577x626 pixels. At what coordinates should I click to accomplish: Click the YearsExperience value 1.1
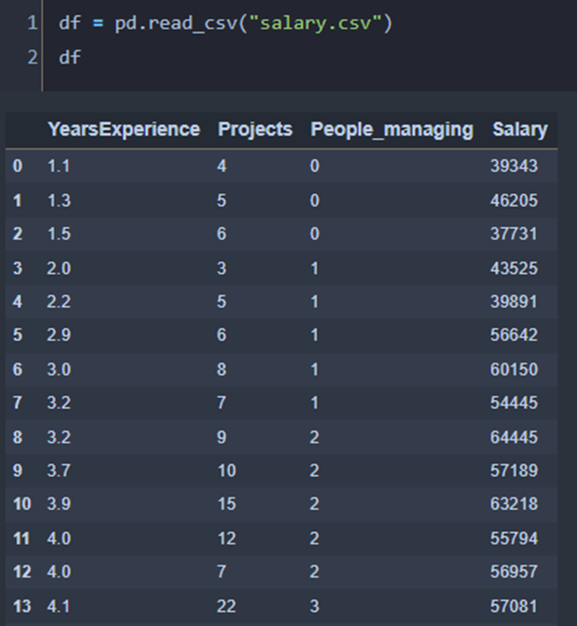[x=58, y=167]
